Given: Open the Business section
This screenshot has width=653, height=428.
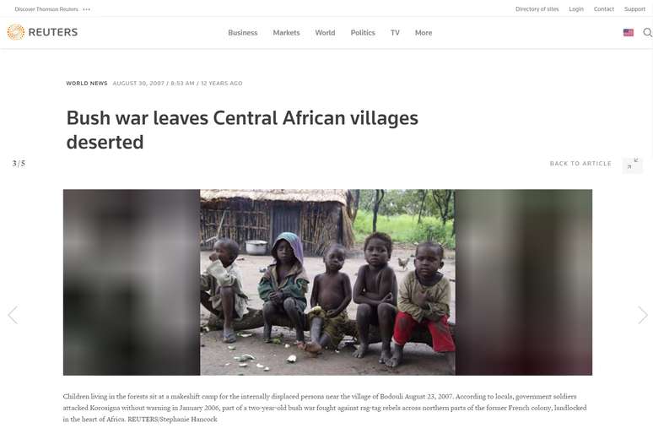Looking at the screenshot, I should 243,33.
